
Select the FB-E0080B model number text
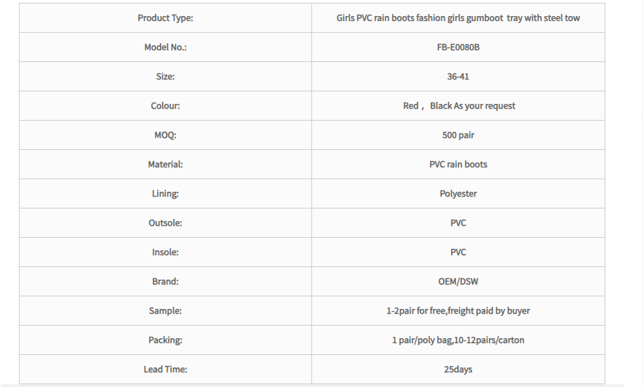(458, 47)
